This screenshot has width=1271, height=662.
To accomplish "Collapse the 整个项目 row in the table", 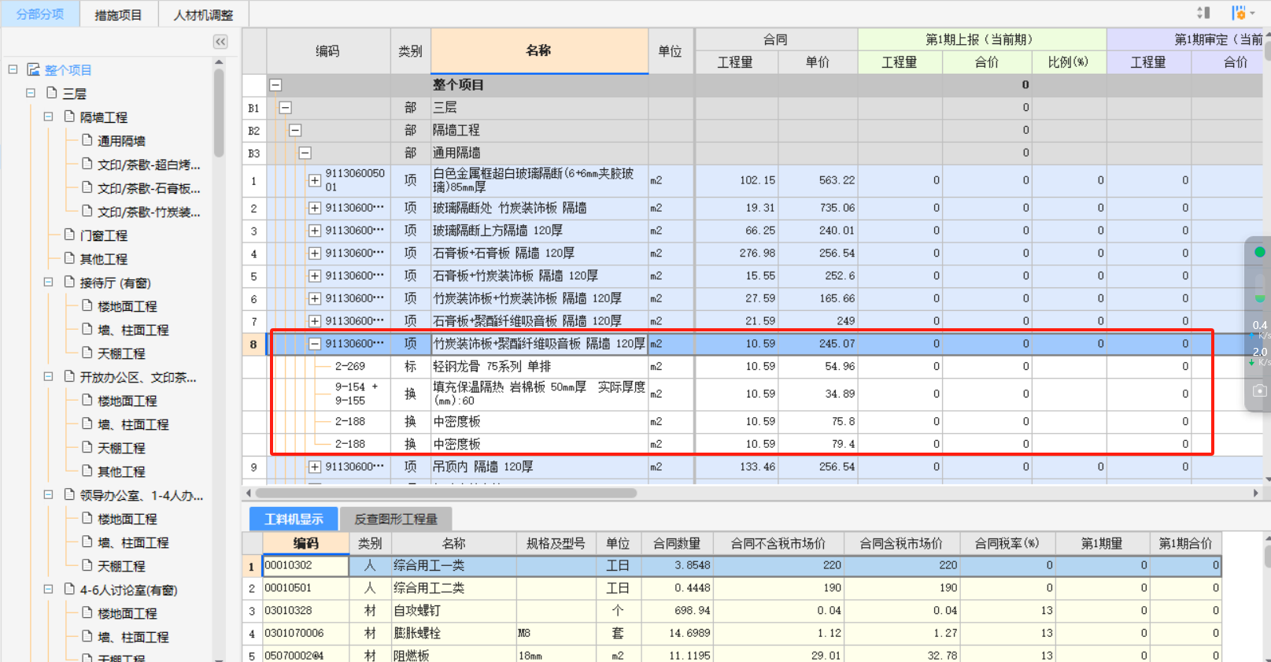I will click(x=276, y=85).
